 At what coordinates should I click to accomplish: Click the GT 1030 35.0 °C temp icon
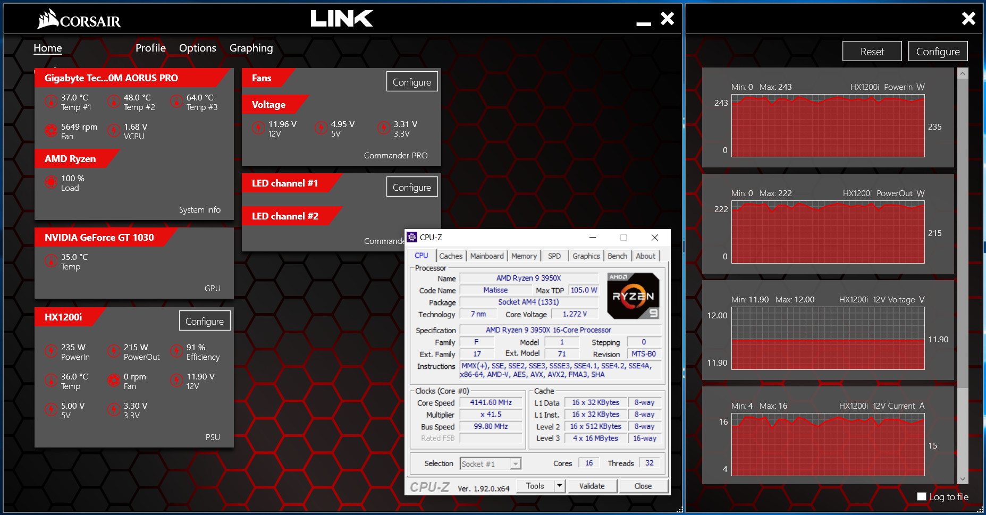click(51, 260)
